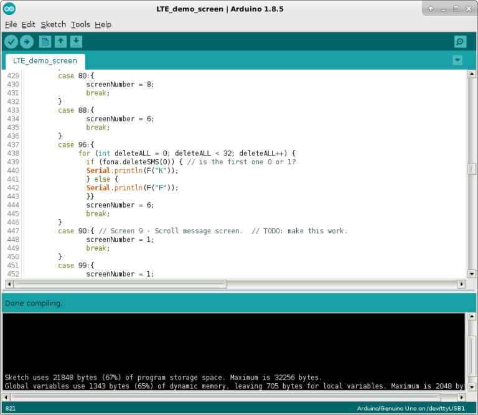Screen dimensions: 478x415
Task: Open the Serial Monitor magnifier icon
Action: 460,42
